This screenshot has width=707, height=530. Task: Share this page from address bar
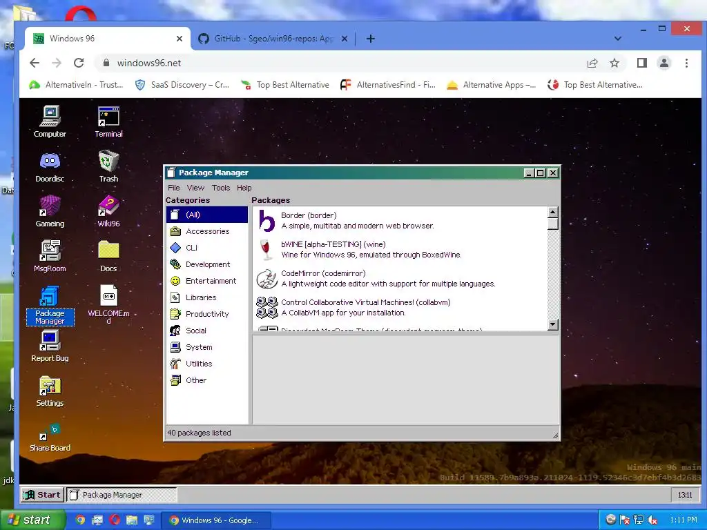pos(592,63)
